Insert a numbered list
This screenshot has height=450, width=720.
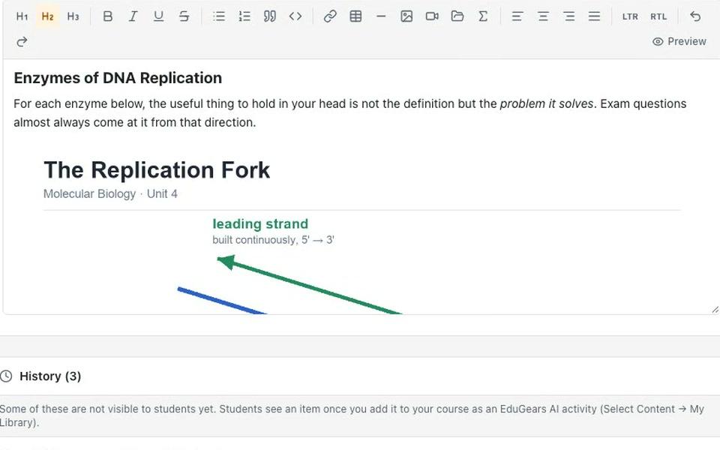coord(244,16)
